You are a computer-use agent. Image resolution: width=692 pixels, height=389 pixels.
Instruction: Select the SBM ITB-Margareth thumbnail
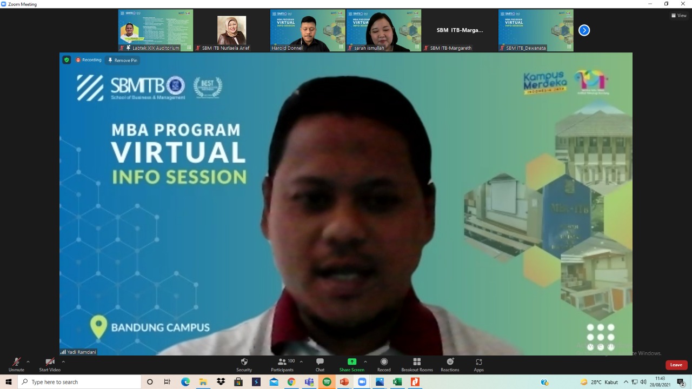[x=460, y=30]
